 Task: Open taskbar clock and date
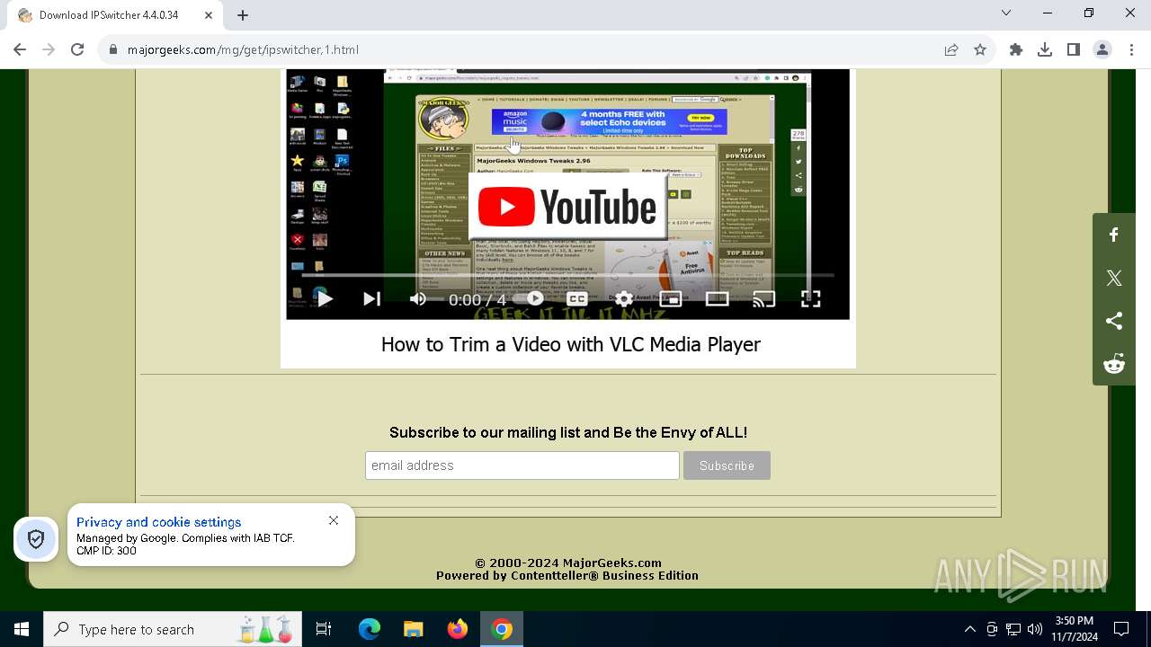[1075, 629]
